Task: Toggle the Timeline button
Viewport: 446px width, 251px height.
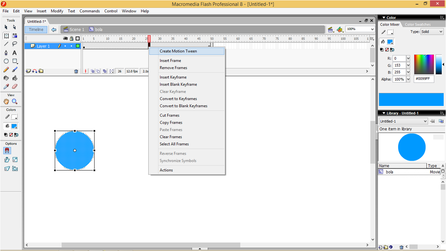Action: pos(36,30)
